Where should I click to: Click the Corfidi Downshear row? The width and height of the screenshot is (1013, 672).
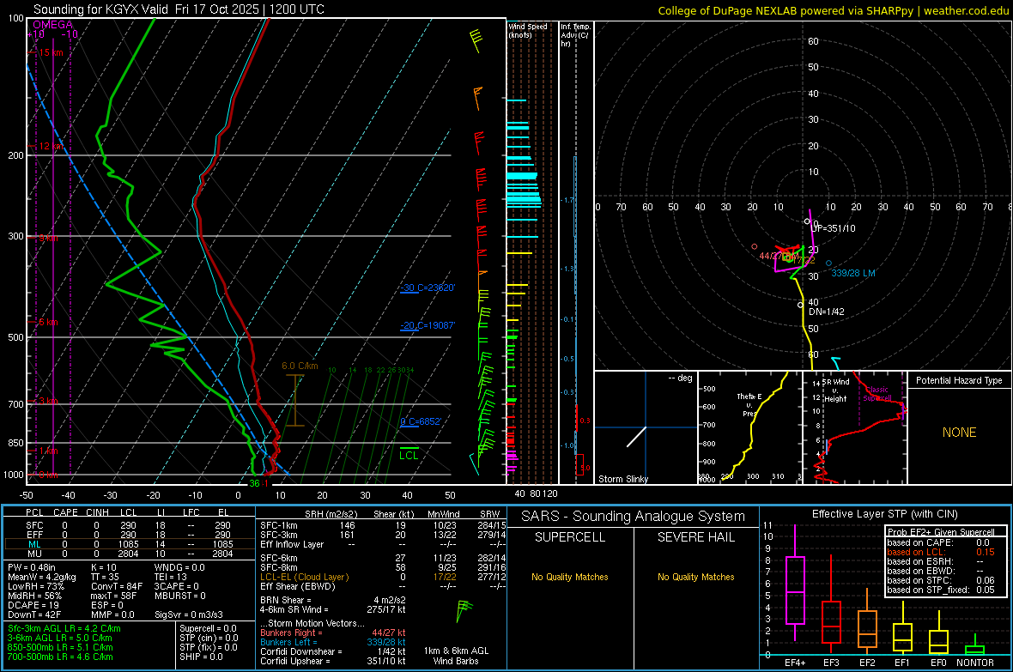coord(333,651)
